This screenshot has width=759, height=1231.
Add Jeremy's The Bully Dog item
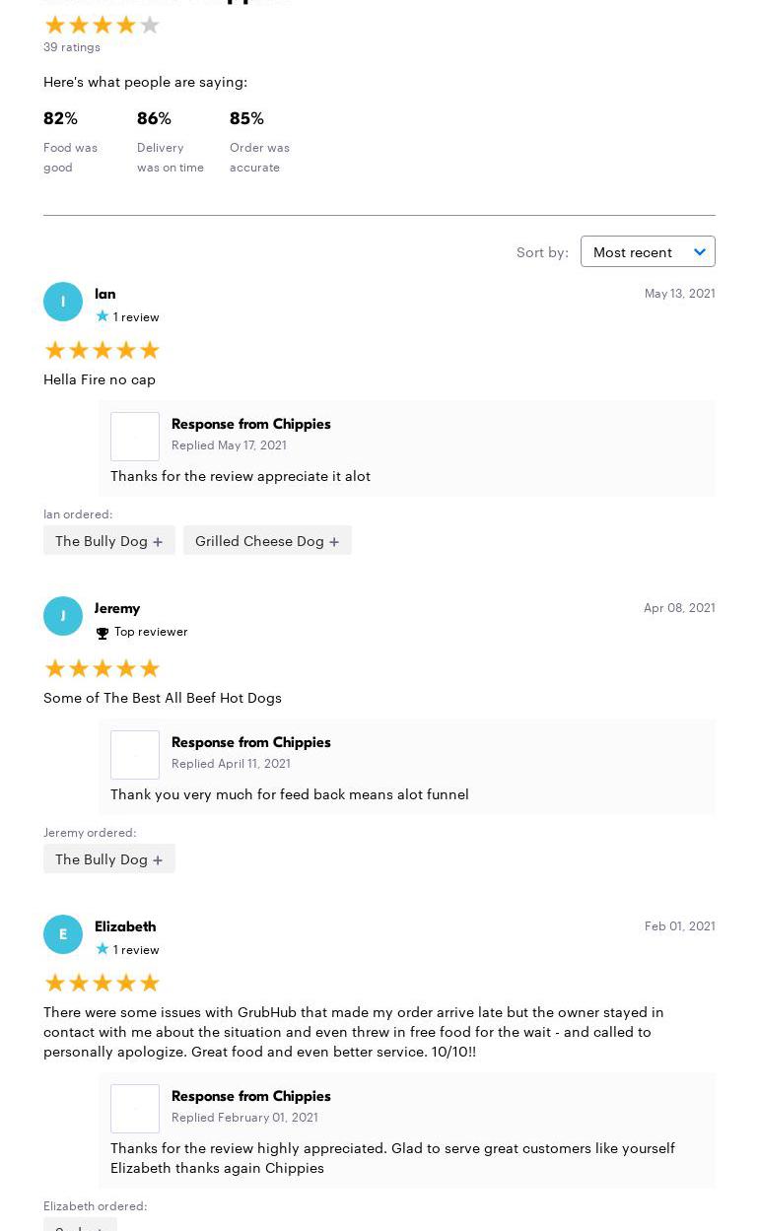109,858
